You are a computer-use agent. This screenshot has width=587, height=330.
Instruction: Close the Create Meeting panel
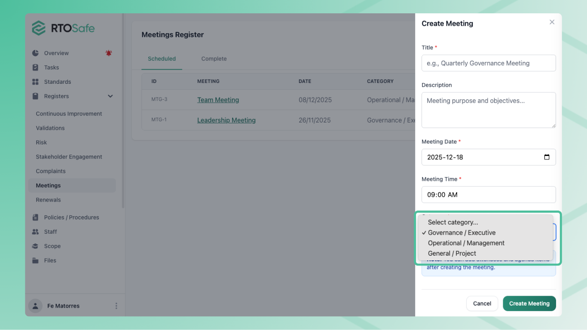552,22
